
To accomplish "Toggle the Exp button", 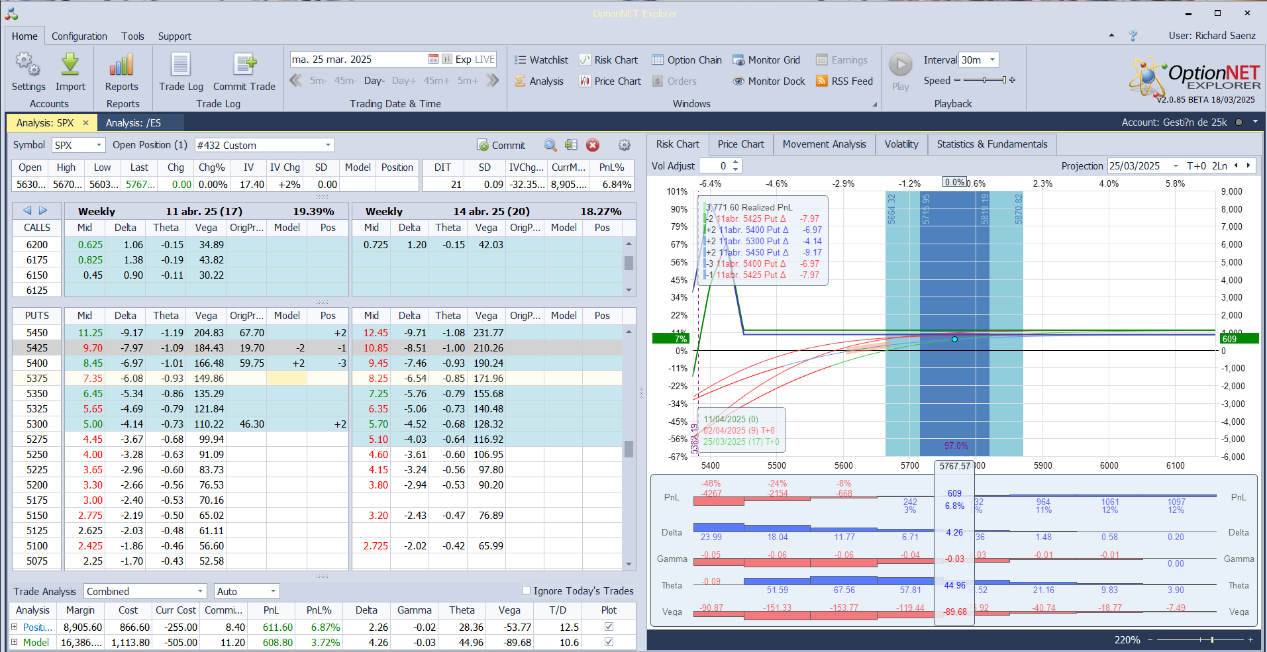I will pyautogui.click(x=464, y=60).
